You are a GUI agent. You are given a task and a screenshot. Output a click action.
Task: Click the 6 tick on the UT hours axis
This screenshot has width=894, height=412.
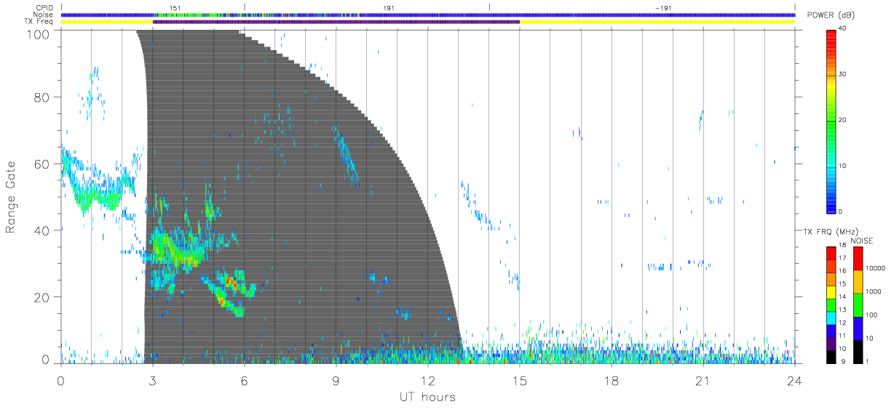click(x=245, y=380)
